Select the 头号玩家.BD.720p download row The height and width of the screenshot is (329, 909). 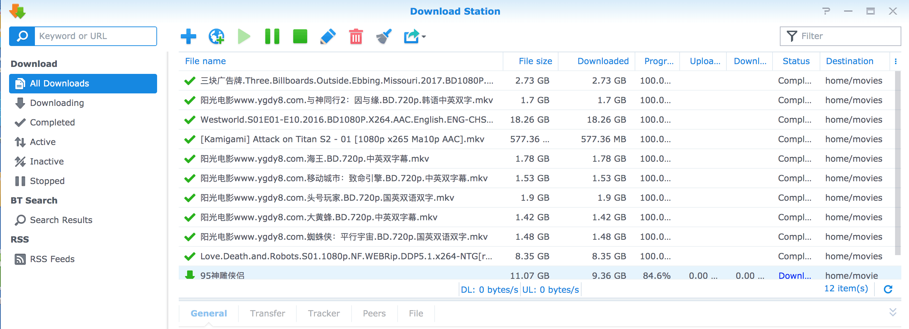537,198
